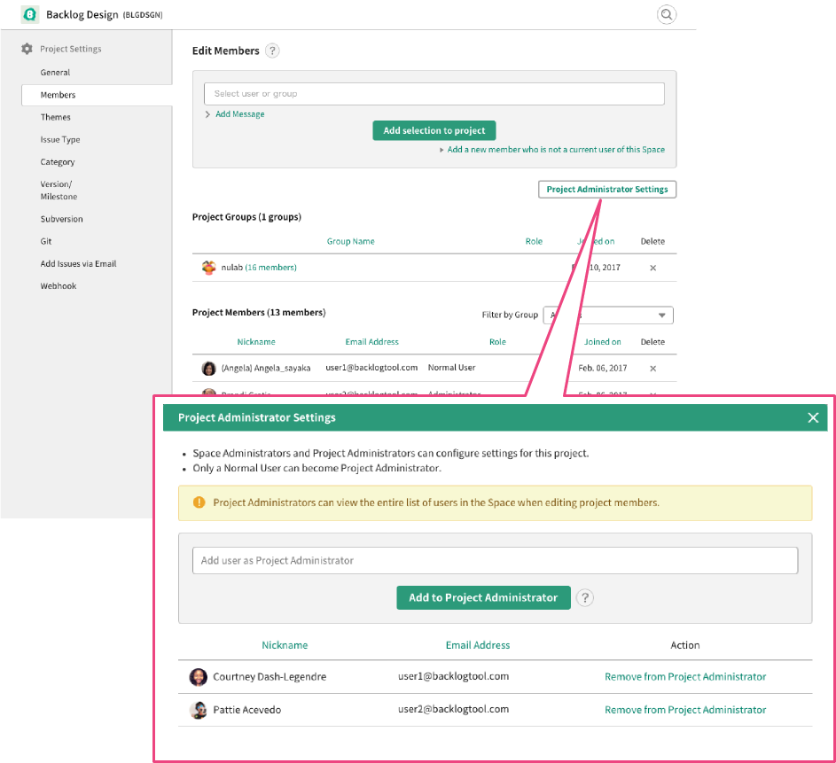
Task: Sort administrators by Email Address header
Action: 478,645
